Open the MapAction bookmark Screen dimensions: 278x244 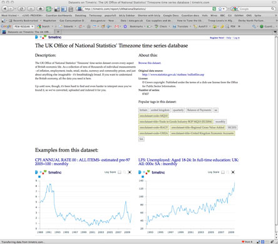[x=49, y=21]
